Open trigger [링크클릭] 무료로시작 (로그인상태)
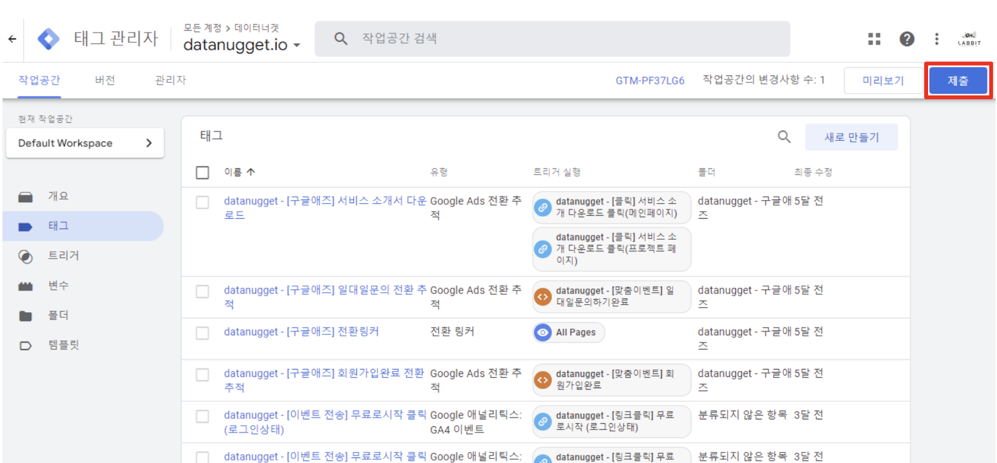997x463 pixels. point(612,421)
